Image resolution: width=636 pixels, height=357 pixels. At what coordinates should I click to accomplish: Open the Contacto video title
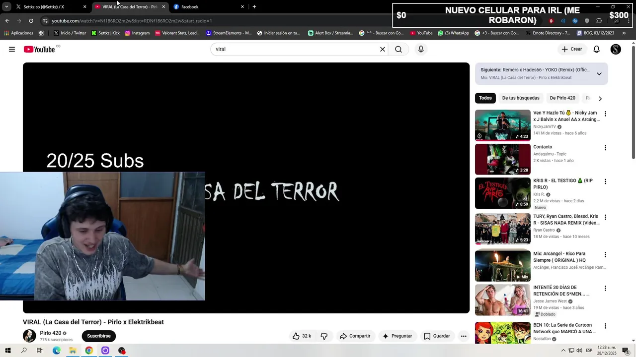(543, 147)
